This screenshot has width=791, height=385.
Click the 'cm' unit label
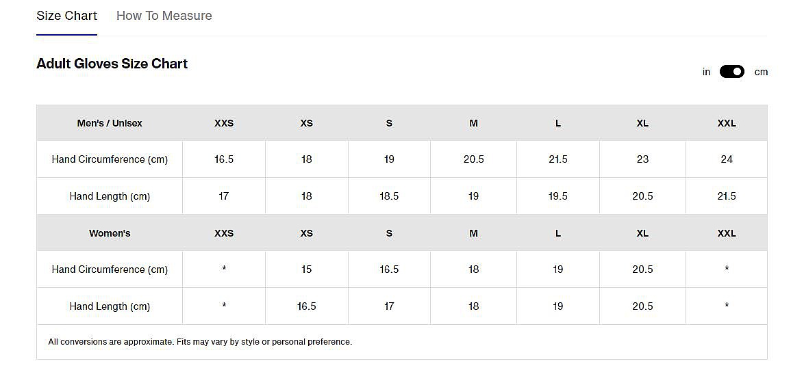coord(761,72)
